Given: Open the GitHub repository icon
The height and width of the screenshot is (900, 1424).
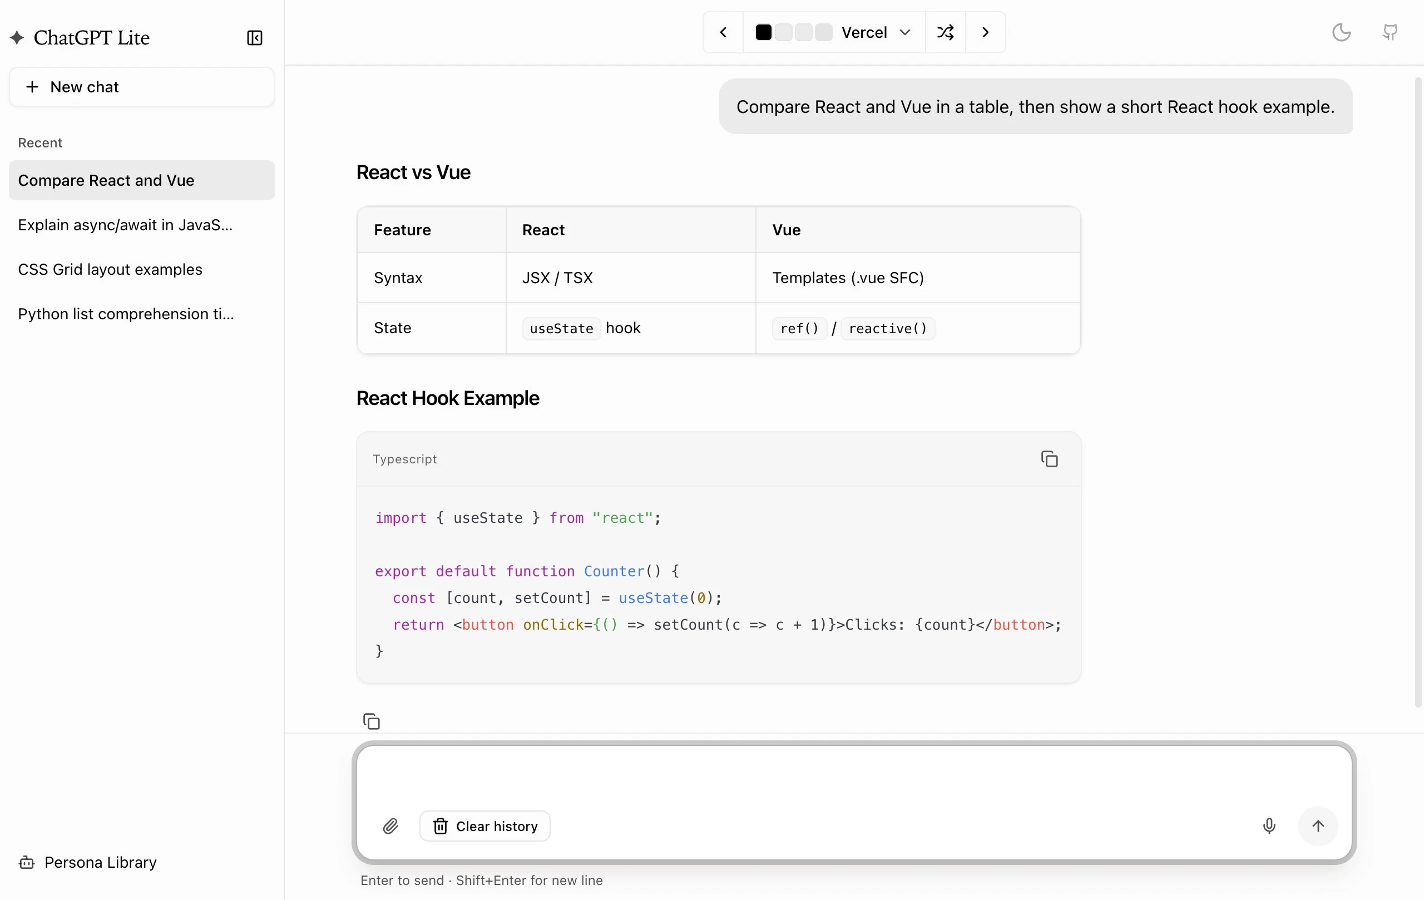Looking at the screenshot, I should (1390, 32).
